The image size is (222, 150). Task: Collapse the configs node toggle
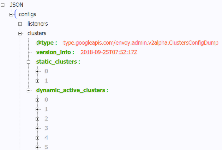point(11,14)
